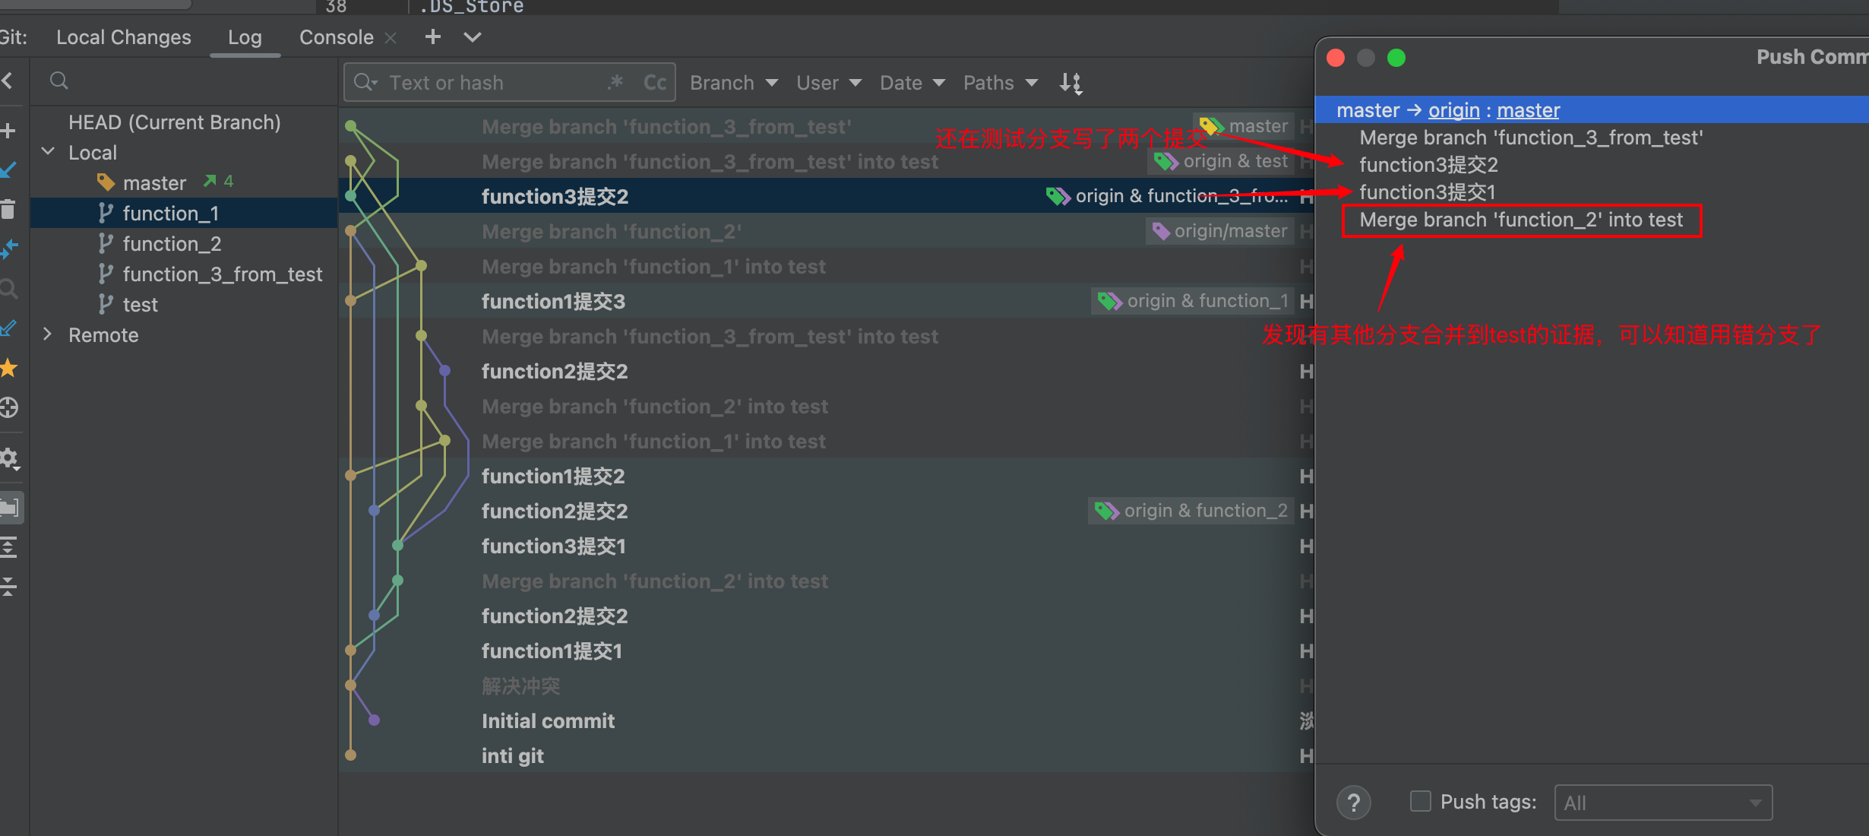Viewport: 1869px width, 836px height.
Task: Click the Expand All icon in the sidebar
Action: click(x=8, y=547)
